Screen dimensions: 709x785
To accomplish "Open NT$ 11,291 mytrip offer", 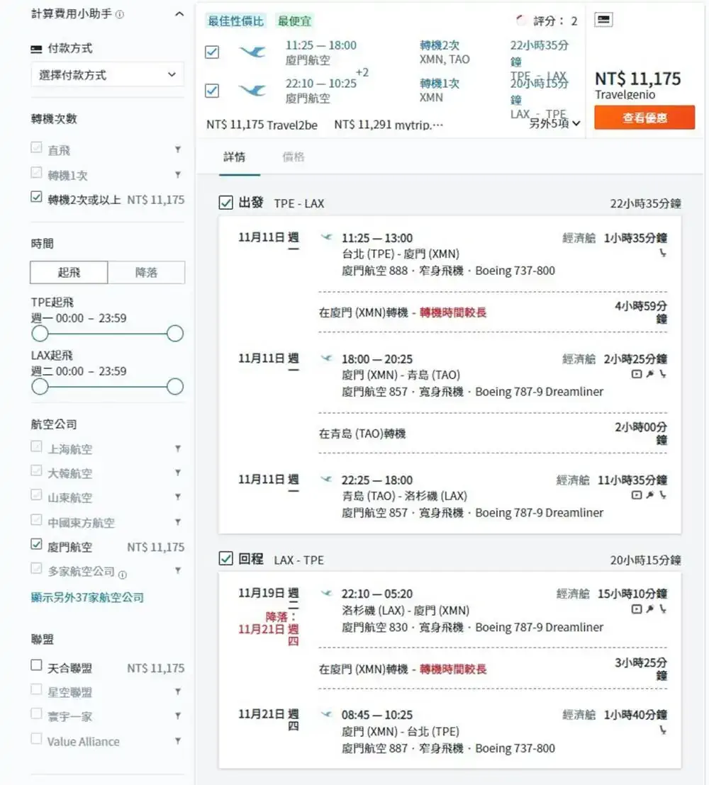I will [x=389, y=125].
